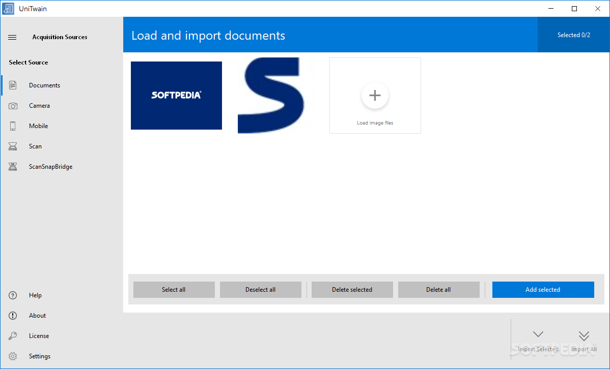Click the Load and import documents title
Screen dimensions: 610x369
tap(209, 36)
